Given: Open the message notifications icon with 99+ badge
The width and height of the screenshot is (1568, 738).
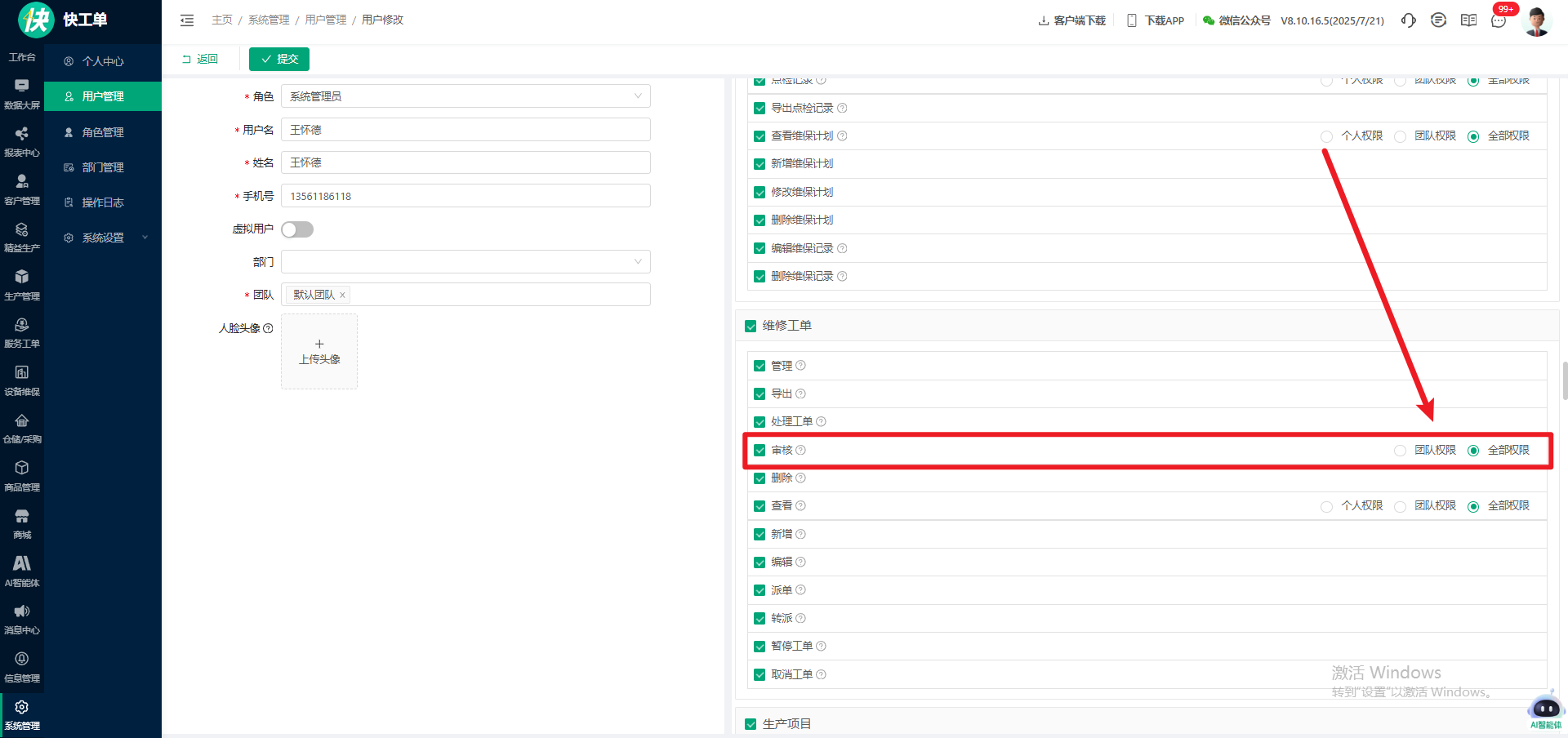Looking at the screenshot, I should click(x=1499, y=20).
